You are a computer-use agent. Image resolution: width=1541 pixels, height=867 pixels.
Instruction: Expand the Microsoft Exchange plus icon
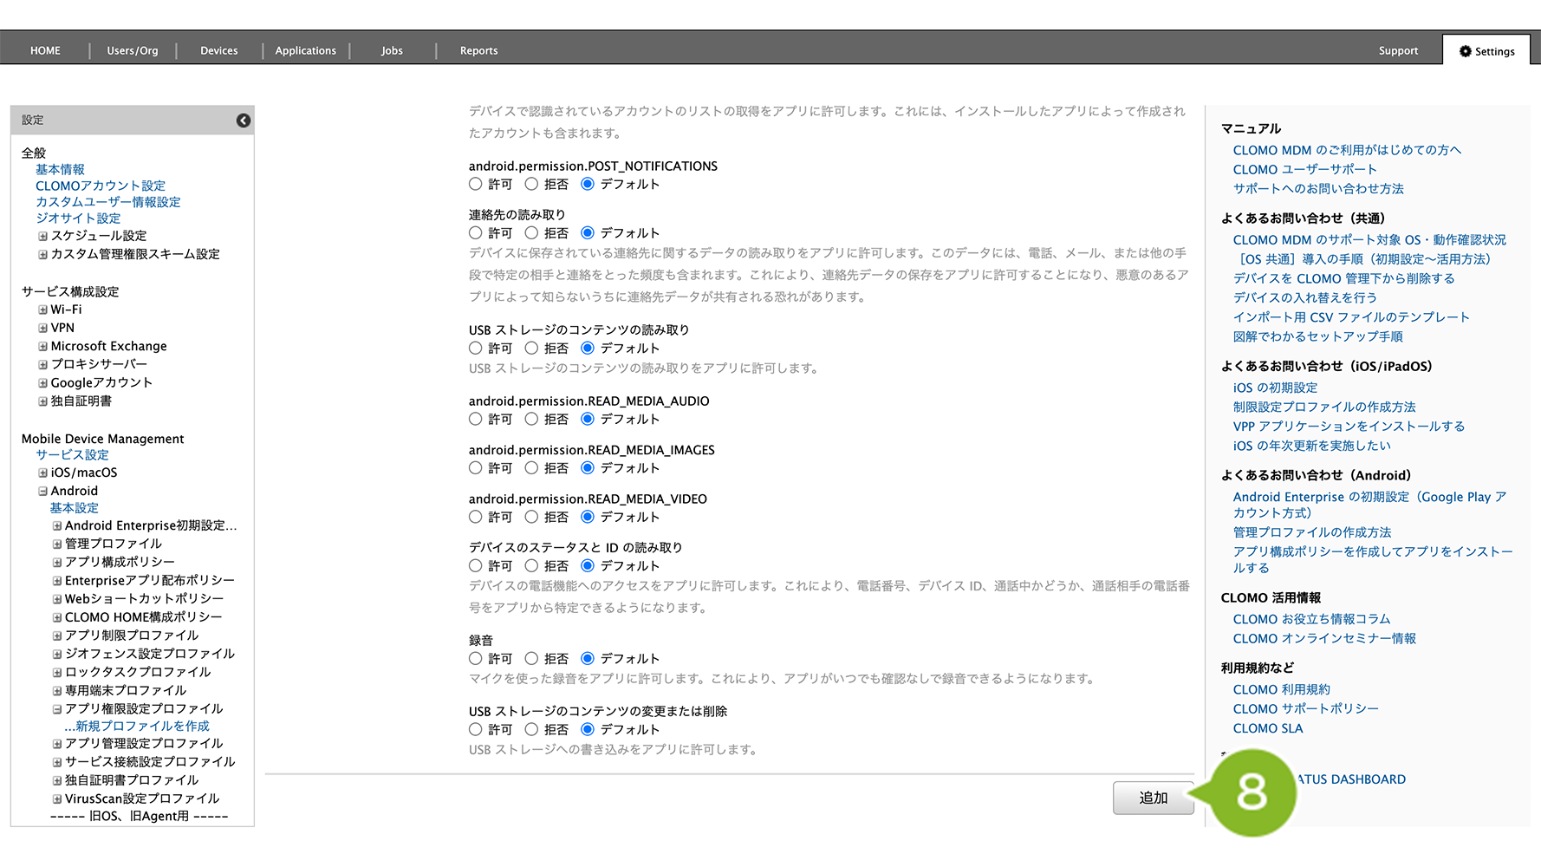click(x=42, y=346)
